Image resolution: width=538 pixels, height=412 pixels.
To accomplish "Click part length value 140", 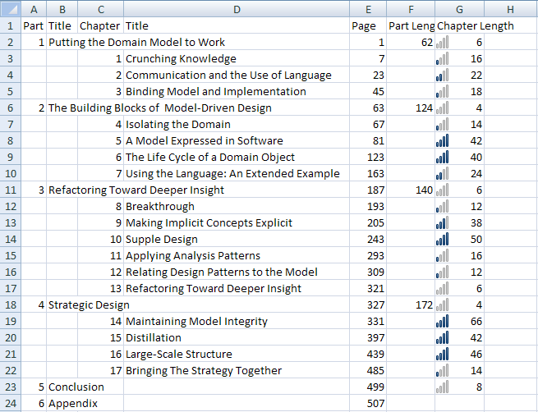I will click(x=411, y=190).
